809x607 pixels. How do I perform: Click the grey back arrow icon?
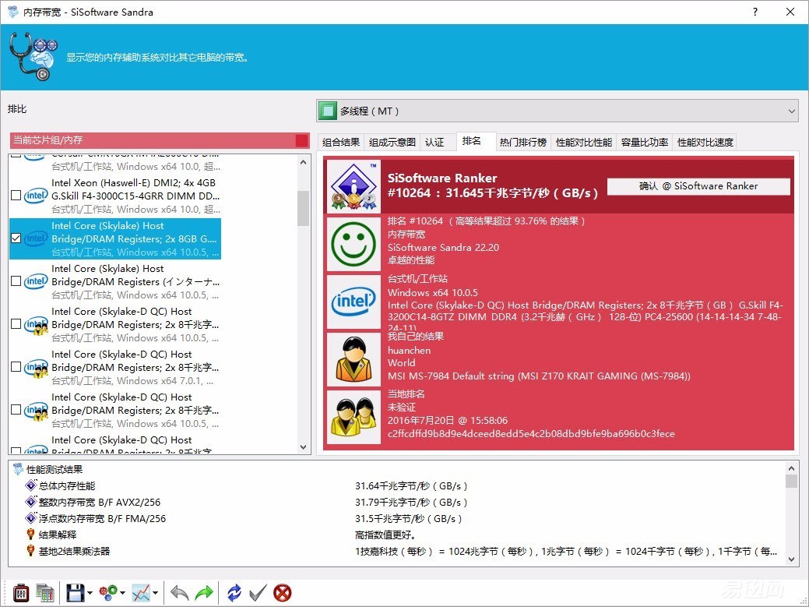(x=180, y=593)
